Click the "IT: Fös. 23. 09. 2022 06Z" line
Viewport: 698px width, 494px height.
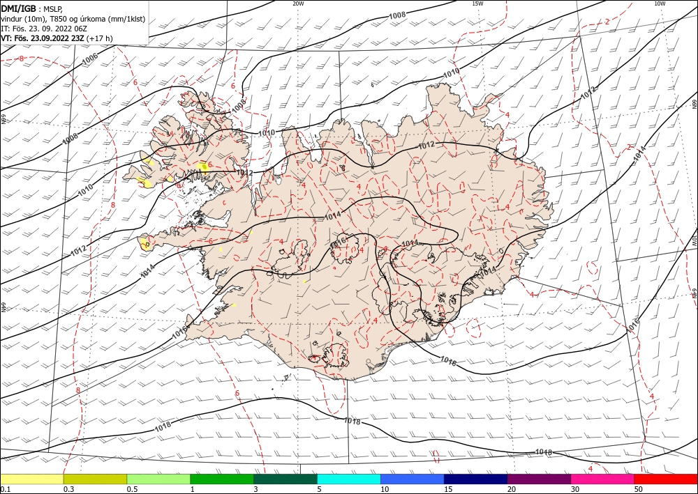coord(44,29)
